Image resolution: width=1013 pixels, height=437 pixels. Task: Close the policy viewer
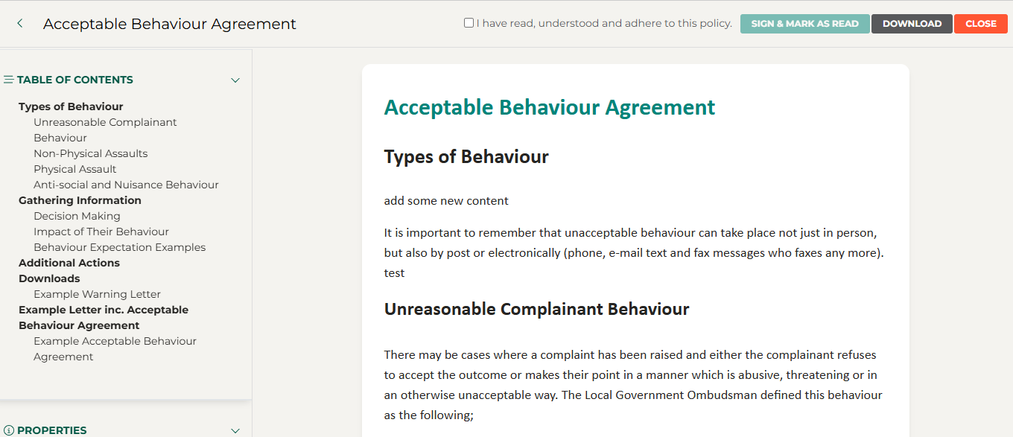[x=980, y=24]
